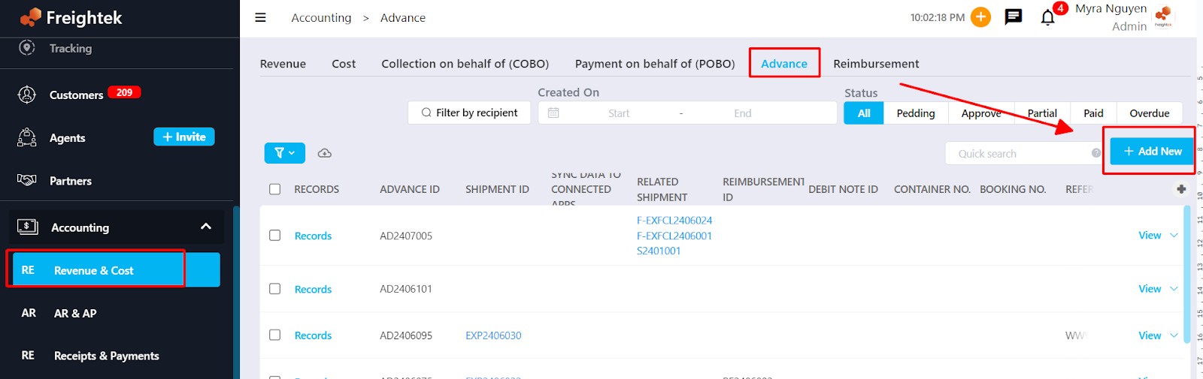
Task: Click the table's vertical scrollbar
Action: point(1187,274)
